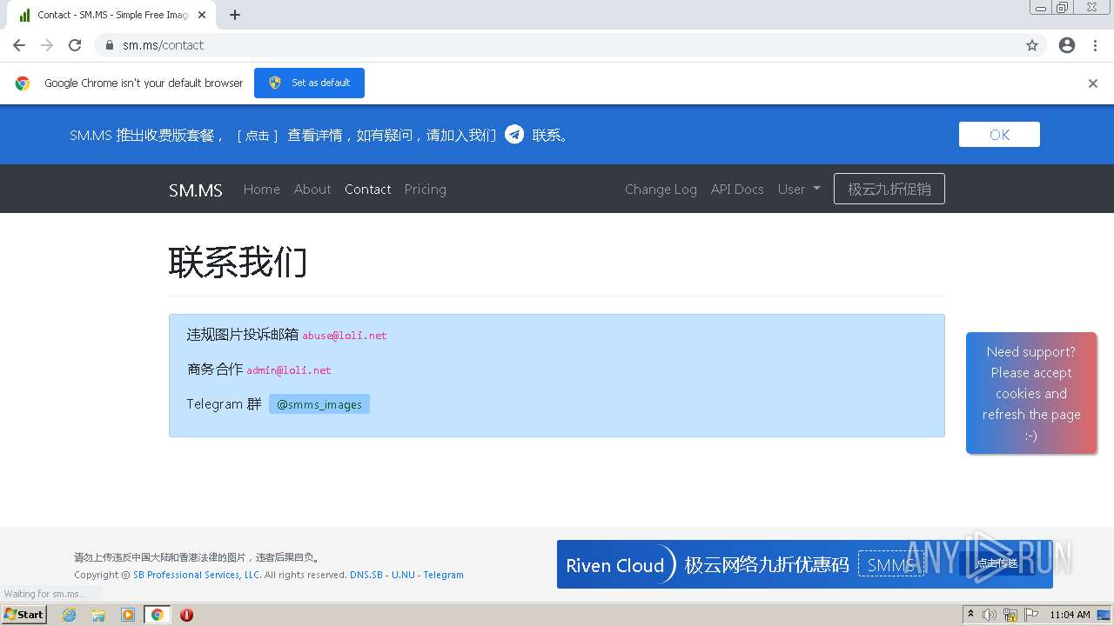1114x626 pixels.
Task: Click the lock site info icon
Action: pos(110,45)
